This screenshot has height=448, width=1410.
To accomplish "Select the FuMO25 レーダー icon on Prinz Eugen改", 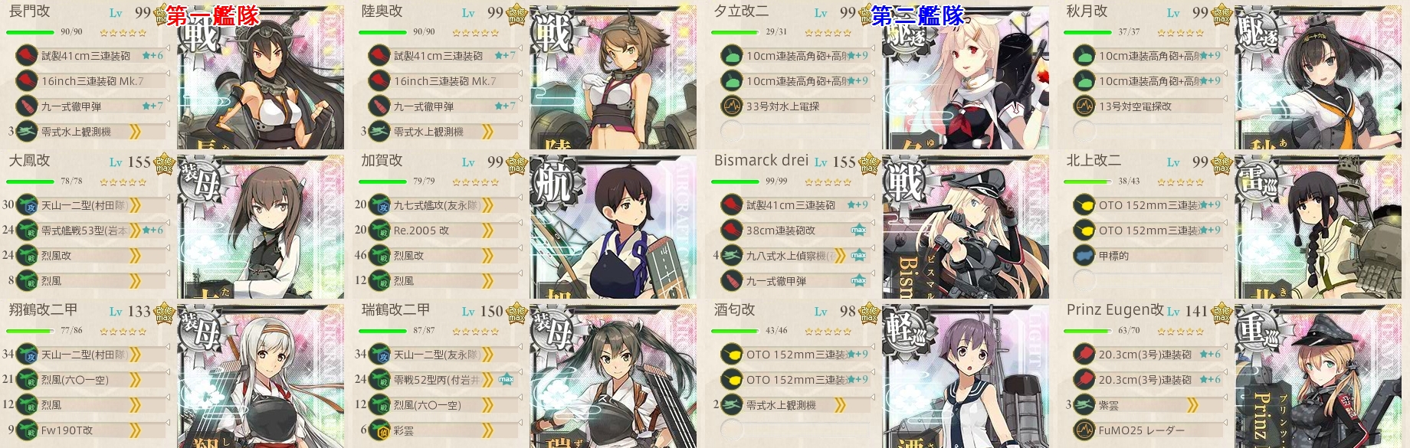I will tap(1084, 430).
